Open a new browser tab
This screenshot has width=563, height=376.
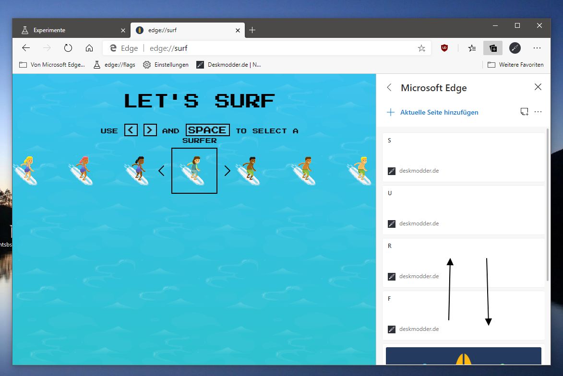pyautogui.click(x=252, y=30)
